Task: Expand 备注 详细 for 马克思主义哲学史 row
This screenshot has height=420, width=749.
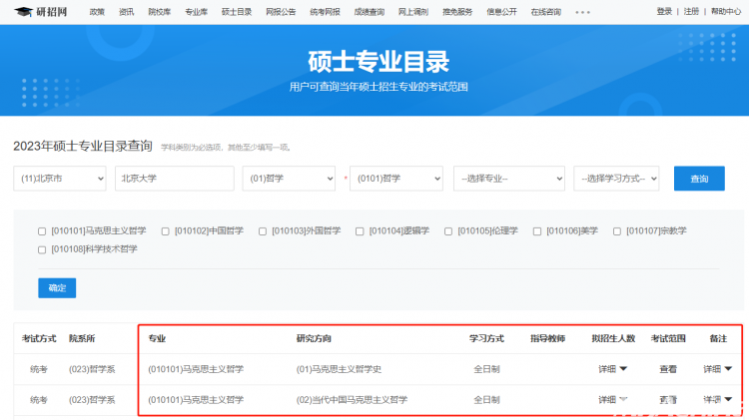Action: [x=717, y=369]
